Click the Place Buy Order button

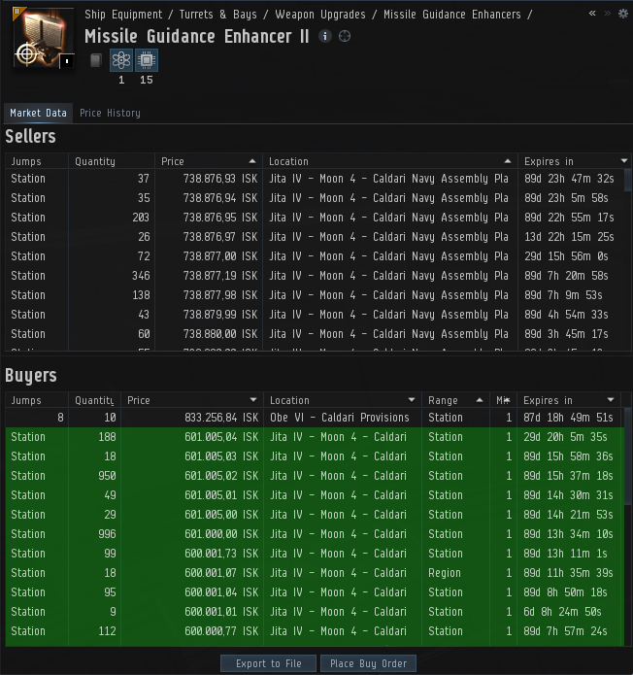tap(368, 663)
